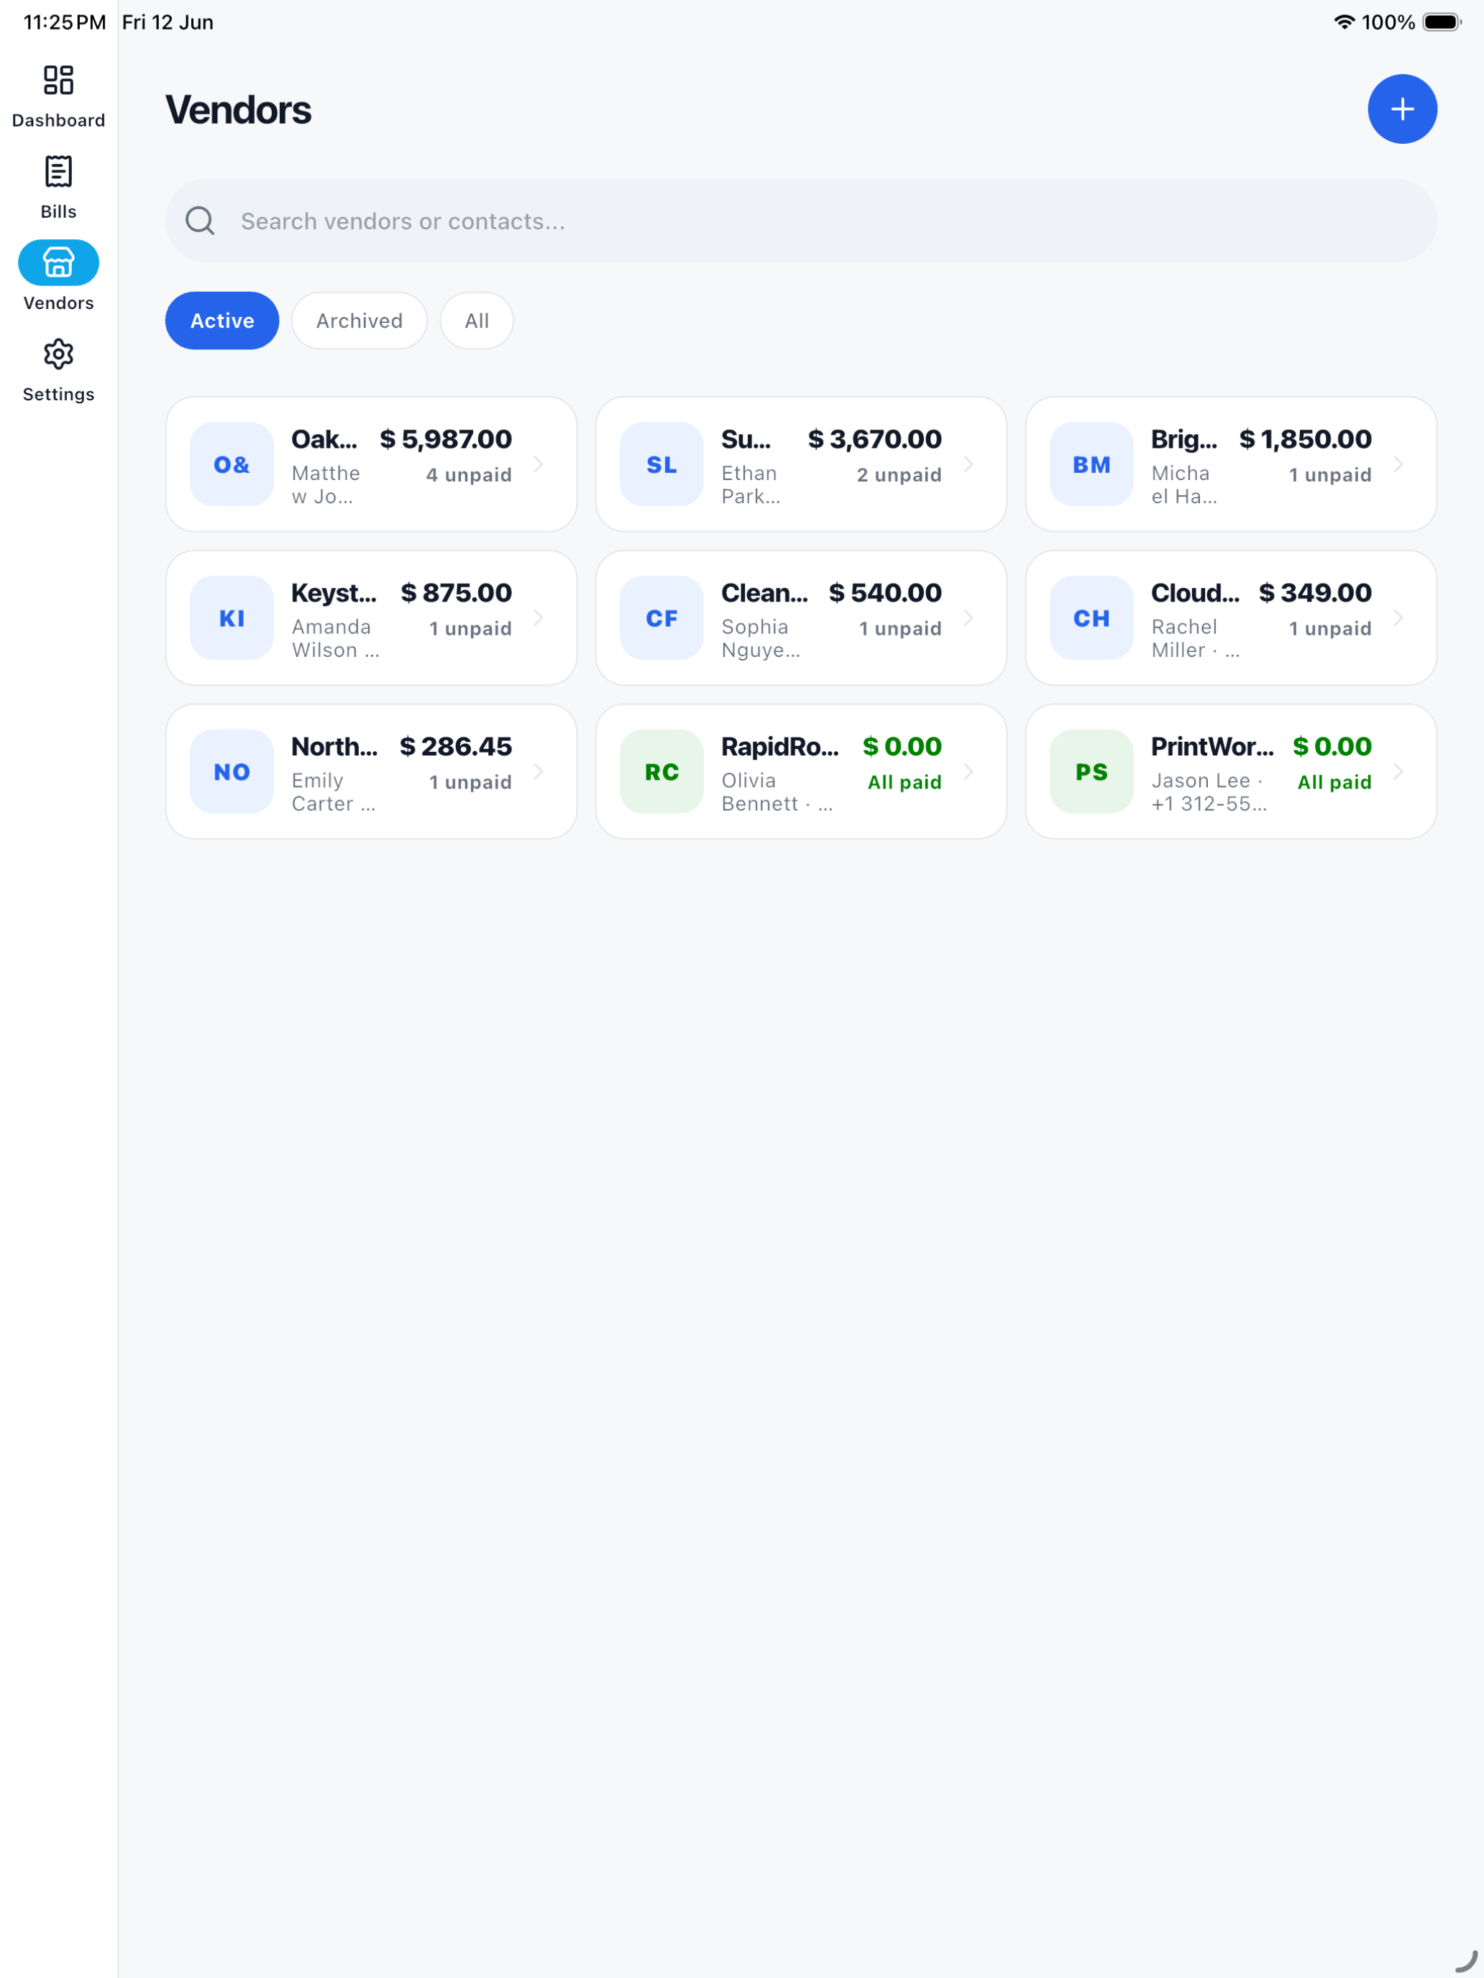The height and width of the screenshot is (1978, 1484).
Task: Tap the KI avatar badge
Action: [x=232, y=618]
